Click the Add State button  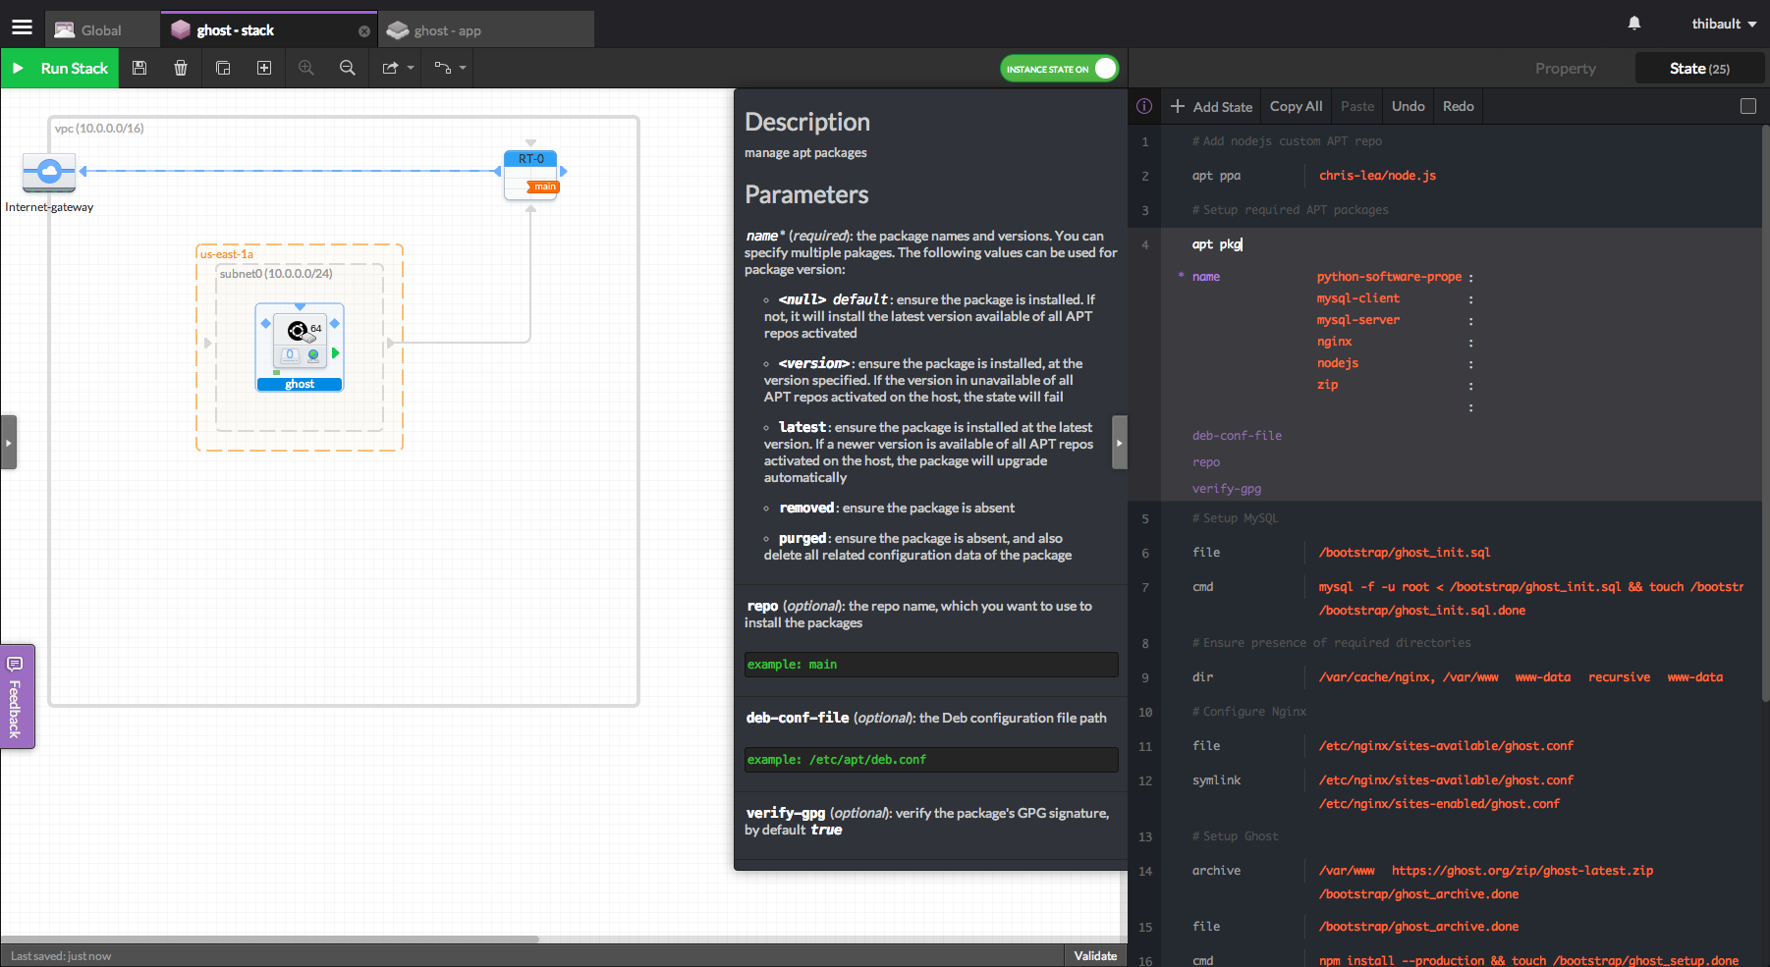point(1211,106)
